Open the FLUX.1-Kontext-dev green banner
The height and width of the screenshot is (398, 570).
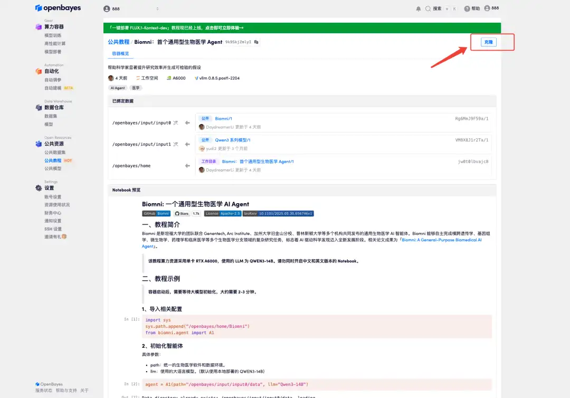pyautogui.click(x=302, y=27)
